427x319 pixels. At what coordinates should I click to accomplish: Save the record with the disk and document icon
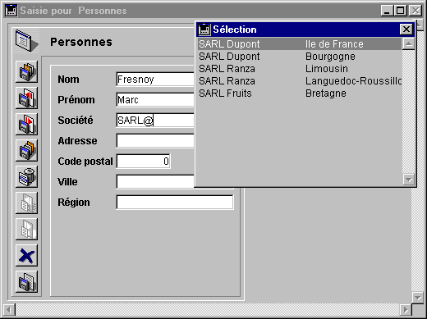pos(26,281)
